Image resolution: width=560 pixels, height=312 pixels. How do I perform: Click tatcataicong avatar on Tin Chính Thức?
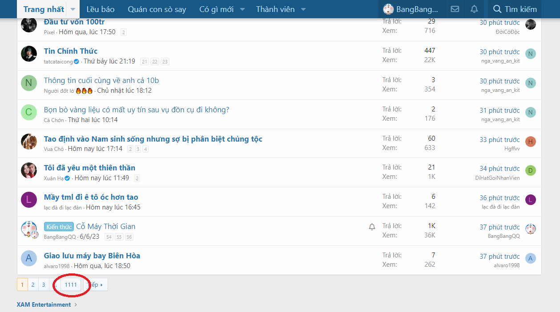coord(29,54)
